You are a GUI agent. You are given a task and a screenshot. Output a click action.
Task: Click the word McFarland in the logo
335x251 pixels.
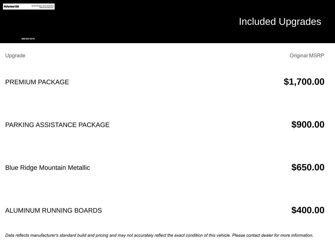(x=9, y=7)
